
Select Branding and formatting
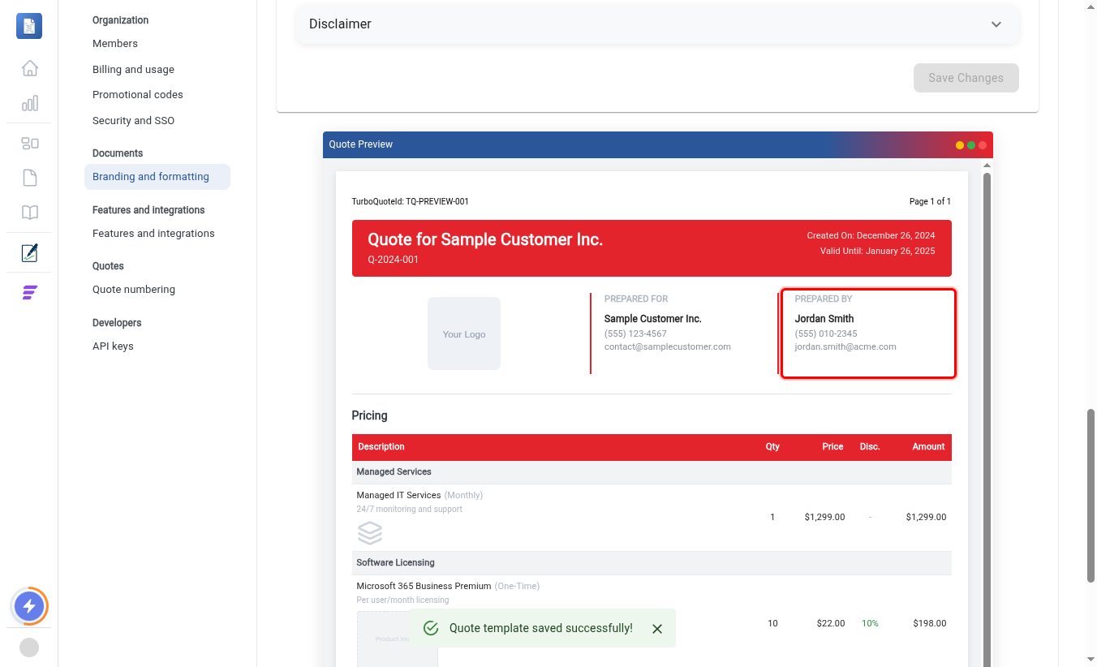coord(157,177)
